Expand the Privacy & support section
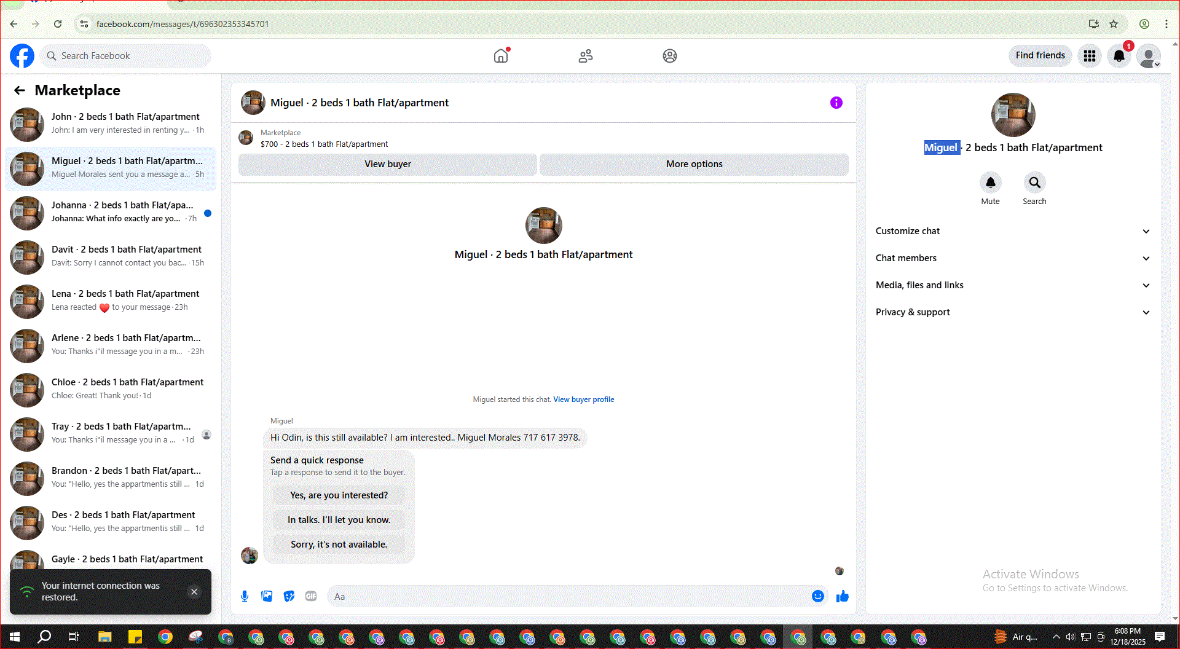Image resolution: width=1180 pixels, height=649 pixels. (x=1013, y=312)
